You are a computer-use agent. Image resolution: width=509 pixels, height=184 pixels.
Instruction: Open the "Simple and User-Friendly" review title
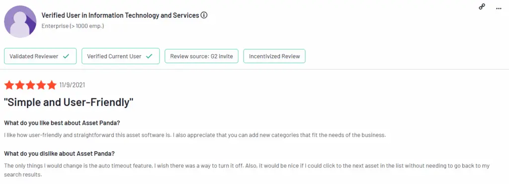tap(69, 102)
